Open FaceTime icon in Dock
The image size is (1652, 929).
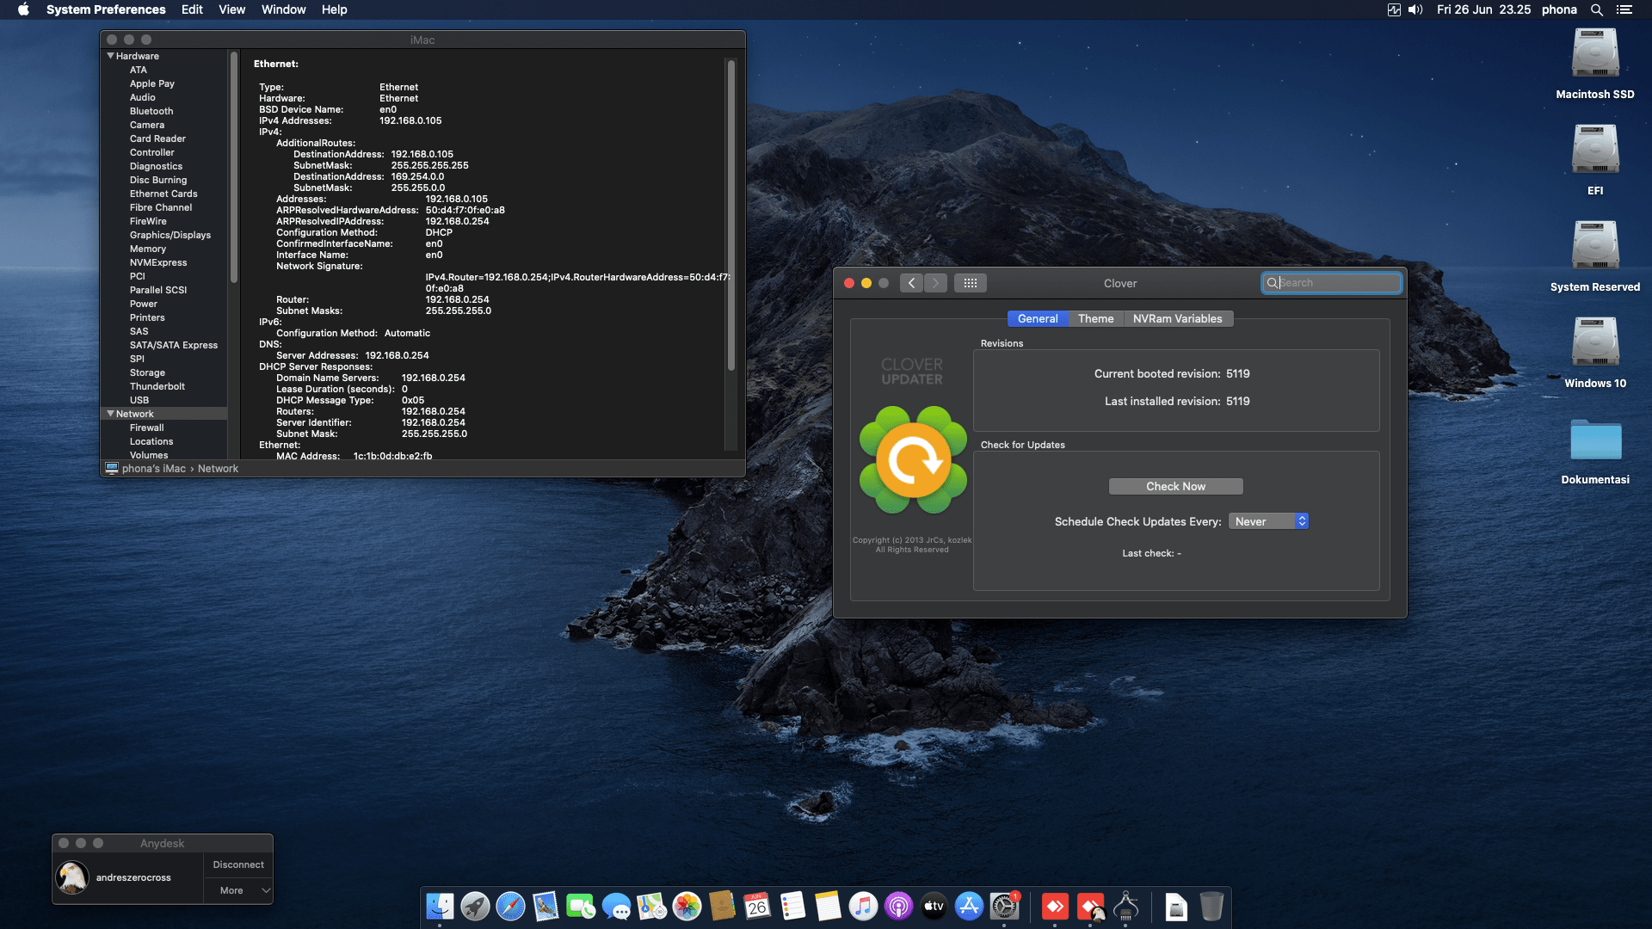pos(581,907)
